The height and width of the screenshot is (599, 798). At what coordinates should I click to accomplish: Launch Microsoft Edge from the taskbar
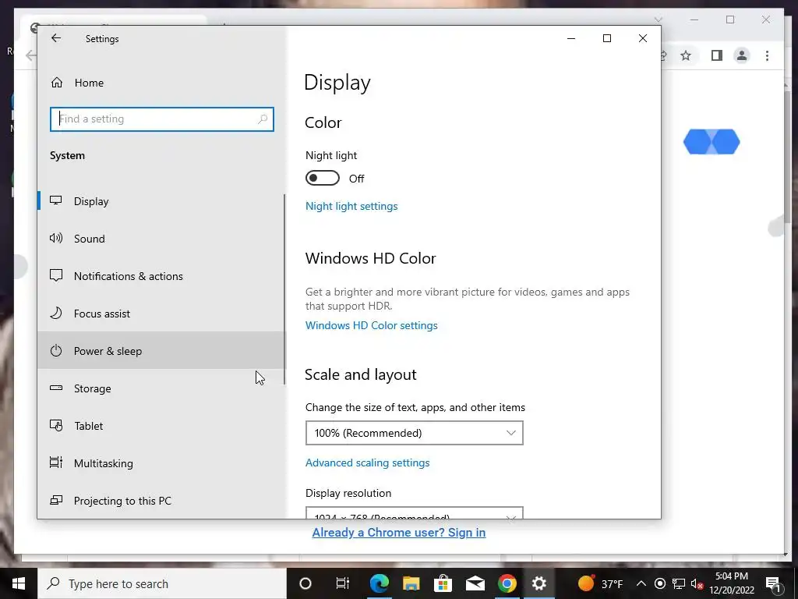380,583
